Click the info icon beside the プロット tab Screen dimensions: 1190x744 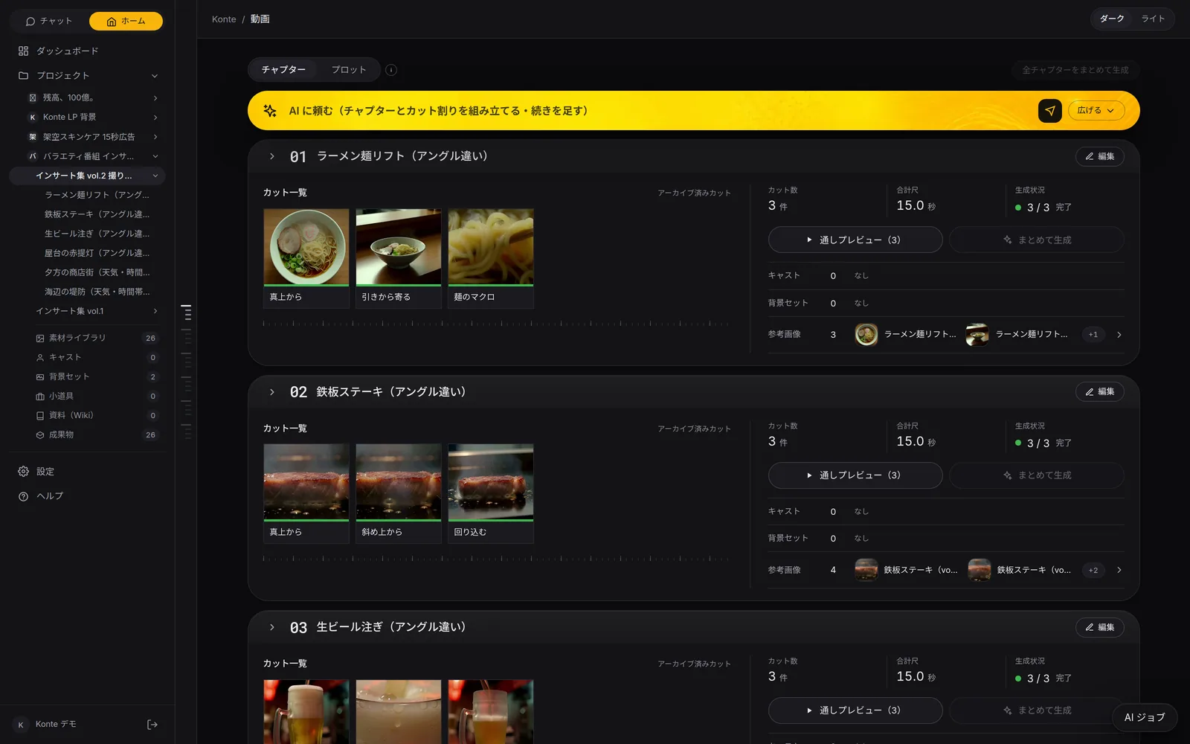pyautogui.click(x=391, y=70)
